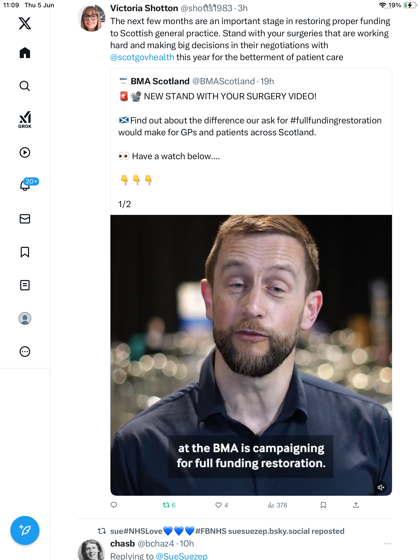This screenshot has height=560, width=420.
Task: Open Messages envelope icon
Action: click(25, 219)
